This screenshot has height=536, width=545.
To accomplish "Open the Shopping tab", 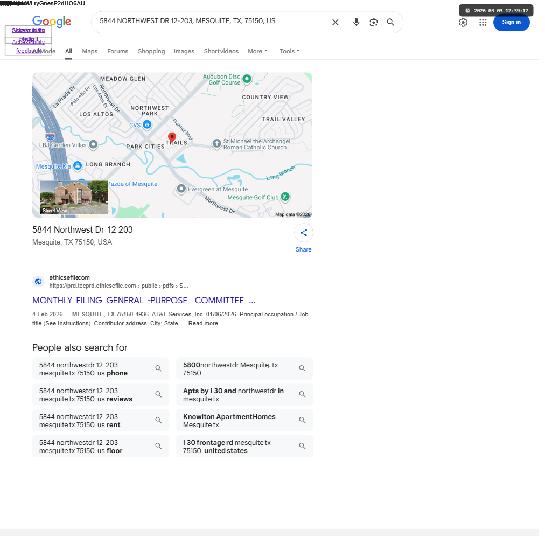I will pyautogui.click(x=151, y=51).
